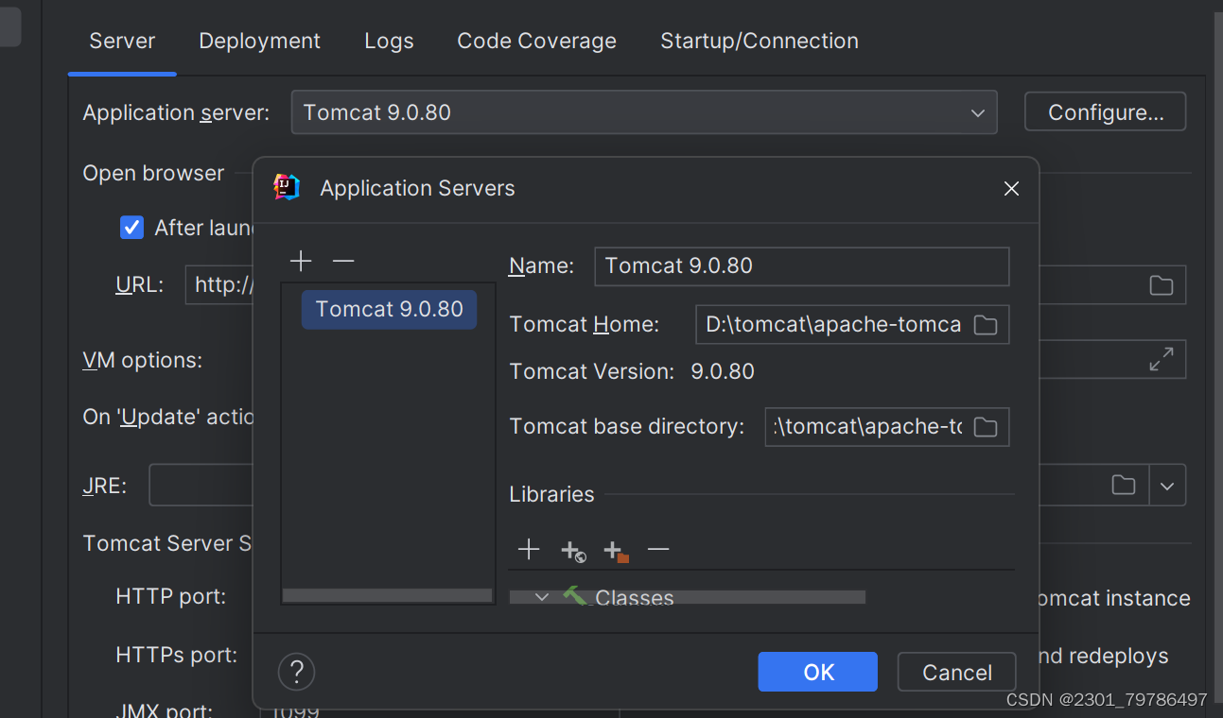The image size is (1223, 718).
Task: Click the URL input field
Action: [x=219, y=285]
